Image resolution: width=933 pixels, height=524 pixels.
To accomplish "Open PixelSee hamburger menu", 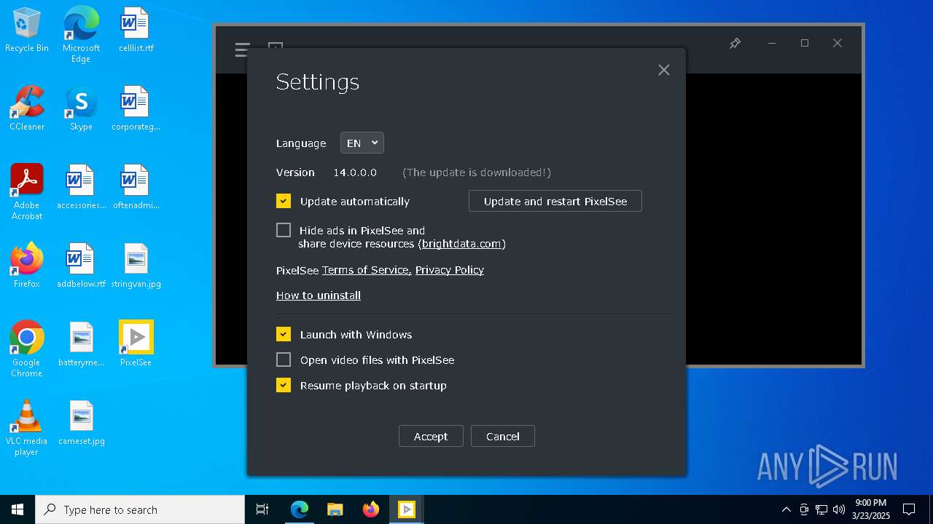I will [242, 49].
